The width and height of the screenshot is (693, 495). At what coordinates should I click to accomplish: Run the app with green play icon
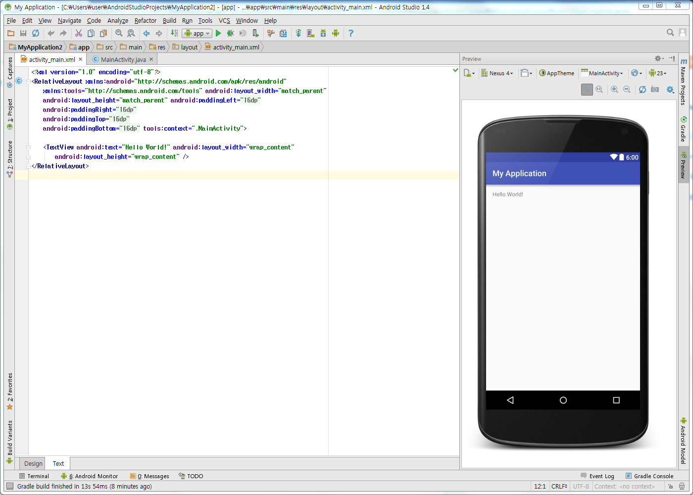pos(218,33)
